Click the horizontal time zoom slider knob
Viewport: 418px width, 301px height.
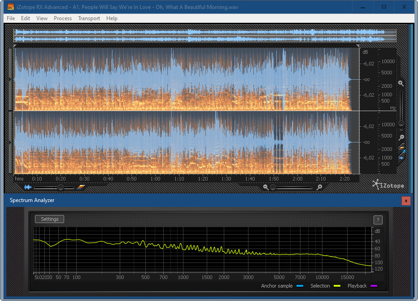(x=273, y=188)
